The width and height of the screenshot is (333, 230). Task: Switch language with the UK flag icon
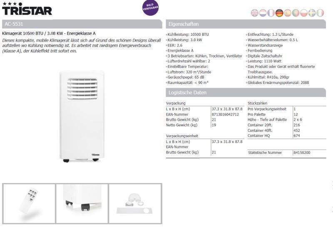pos(255,13)
